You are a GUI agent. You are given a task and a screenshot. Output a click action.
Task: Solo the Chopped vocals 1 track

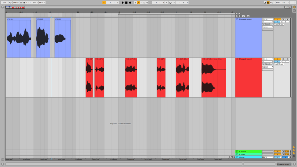tap(284, 19)
